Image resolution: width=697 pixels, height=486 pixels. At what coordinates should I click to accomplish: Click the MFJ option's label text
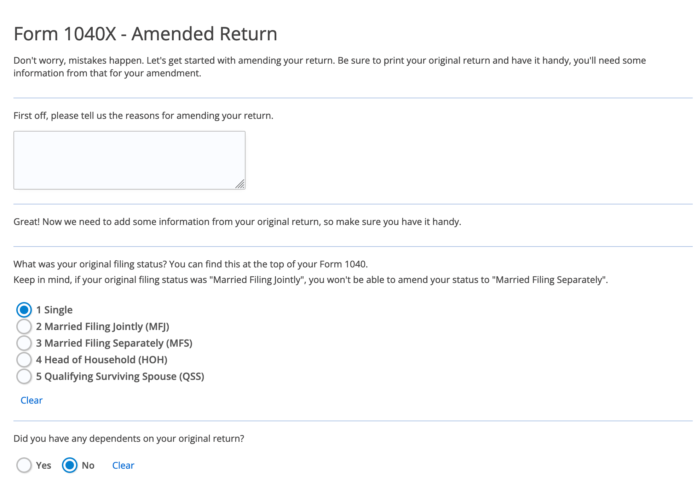tap(103, 326)
